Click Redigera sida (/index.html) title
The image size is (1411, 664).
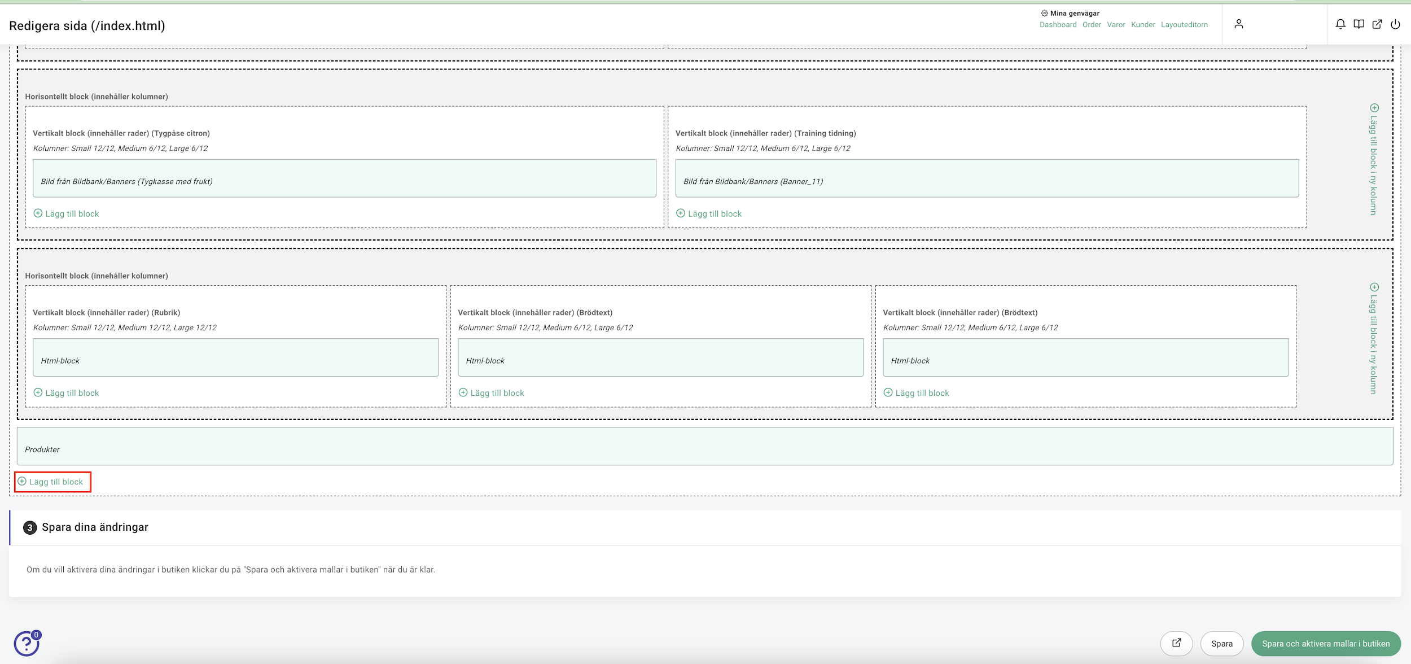click(x=87, y=25)
